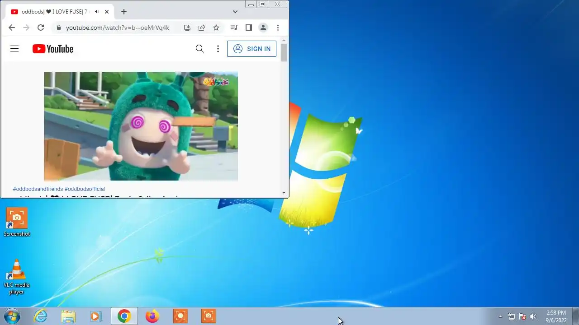Close the oddbods YouTube tab
Viewport: 579px width, 325px height.
(x=107, y=12)
